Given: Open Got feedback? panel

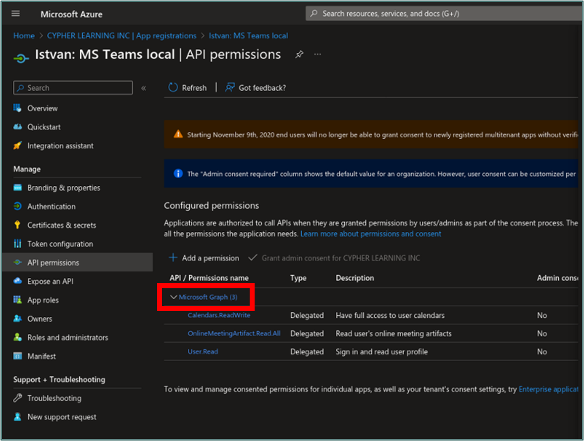Looking at the screenshot, I should click(x=256, y=88).
